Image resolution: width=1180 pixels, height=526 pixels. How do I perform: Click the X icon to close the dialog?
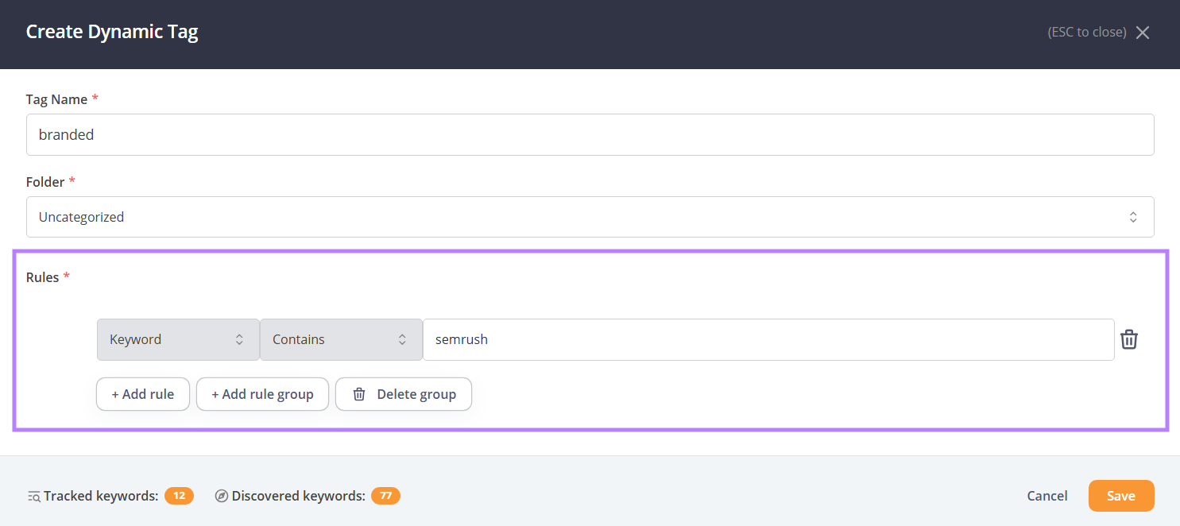tap(1143, 32)
